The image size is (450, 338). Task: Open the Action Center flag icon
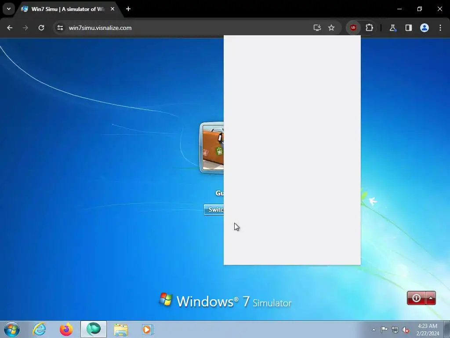pos(384,330)
